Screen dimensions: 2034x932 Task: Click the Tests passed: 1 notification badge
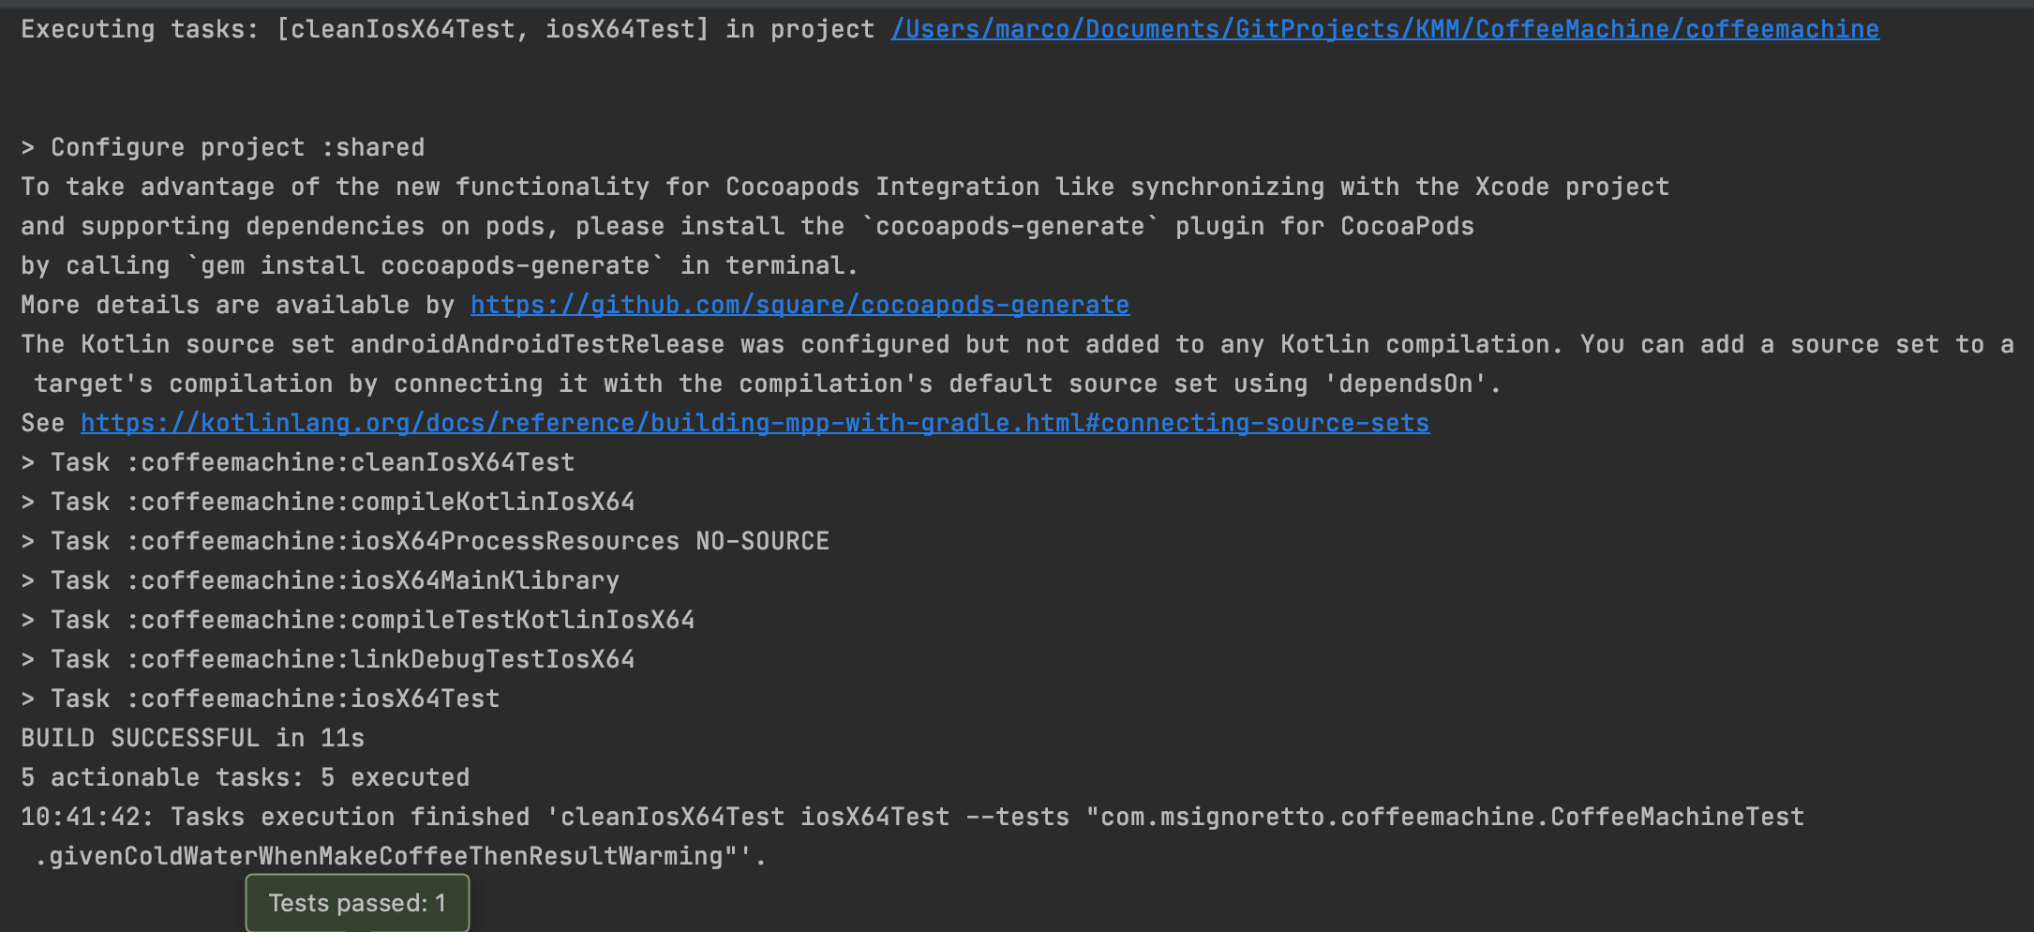point(357,902)
